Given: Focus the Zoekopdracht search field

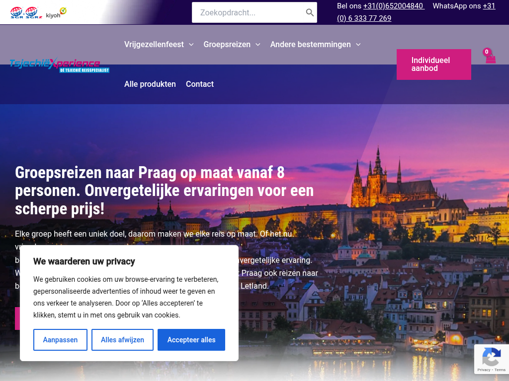Looking at the screenshot, I should tap(249, 12).
